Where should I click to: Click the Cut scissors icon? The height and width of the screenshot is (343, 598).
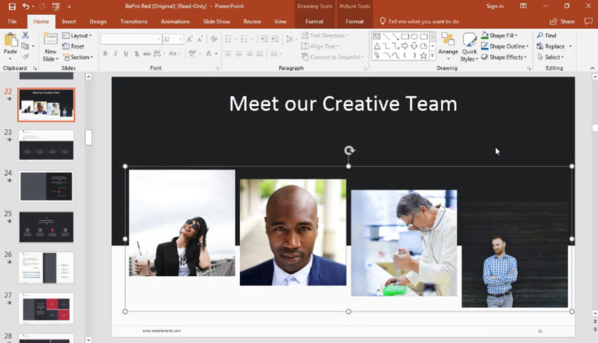(25, 35)
